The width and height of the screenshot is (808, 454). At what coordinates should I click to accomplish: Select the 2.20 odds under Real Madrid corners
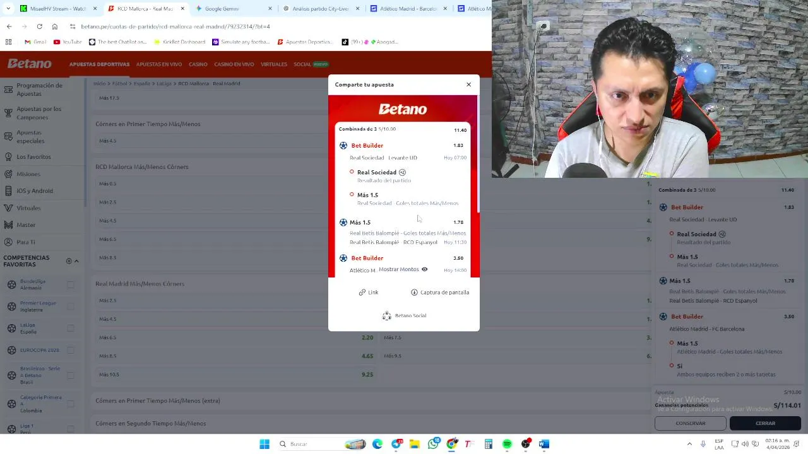click(x=367, y=338)
